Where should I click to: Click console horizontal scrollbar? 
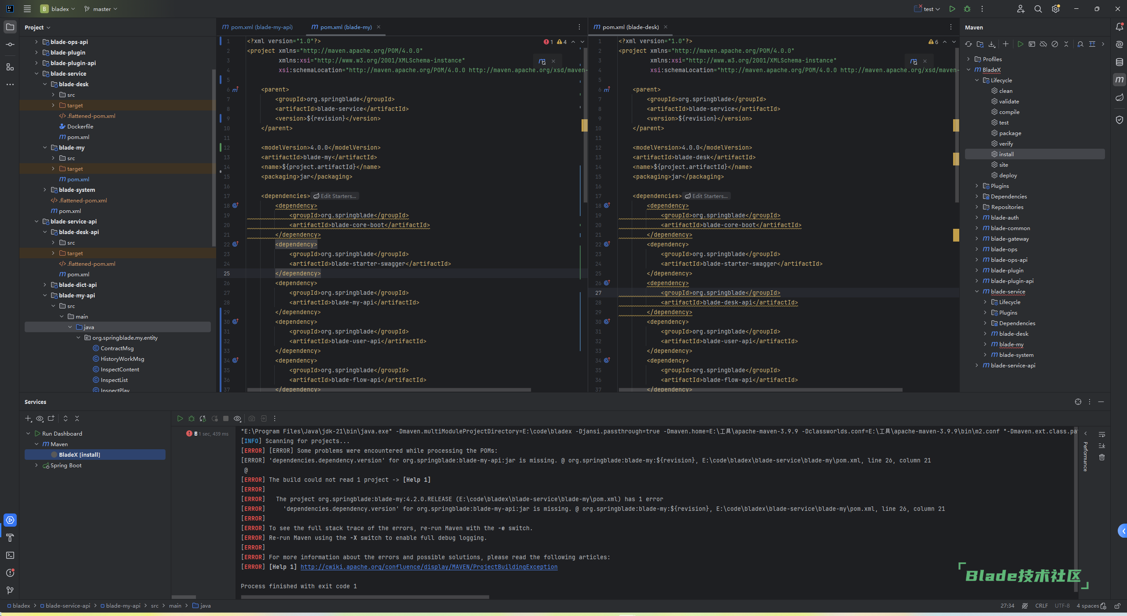(365, 597)
